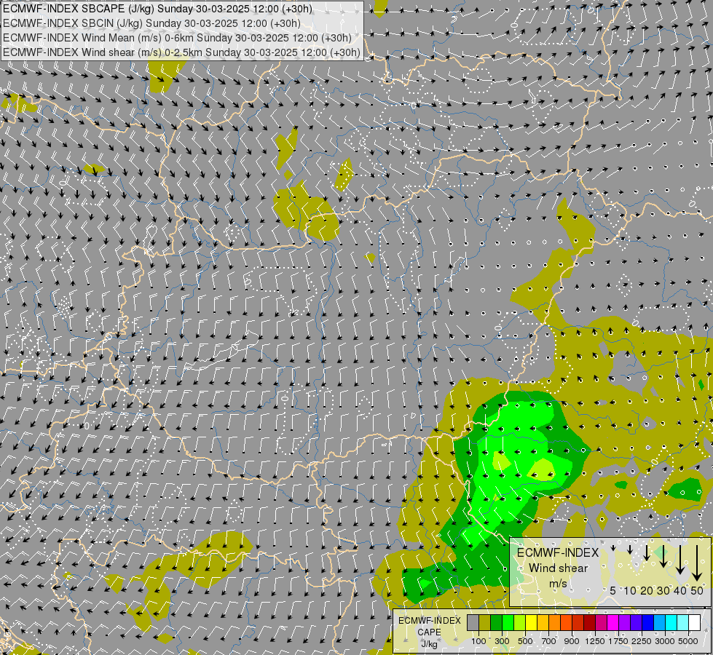
Task: Click the 'ECMWF-INDEX CAPE J/kg' legend label
Action: [429, 632]
